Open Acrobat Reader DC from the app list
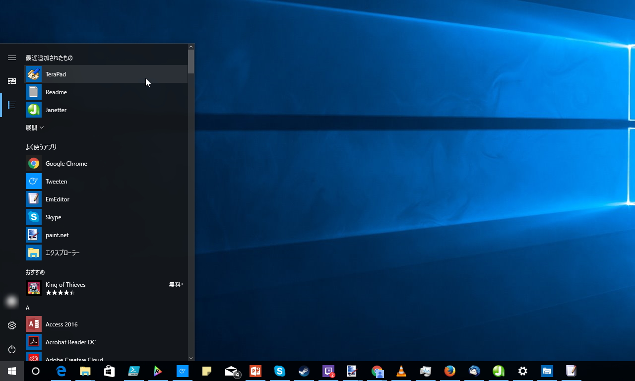Screen dimensions: 635x381 [106, 342]
